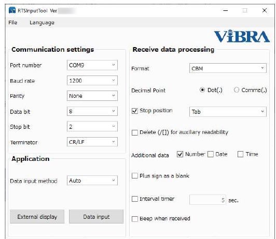Expand the Port number COM9 dropdown
The width and height of the screenshot is (276, 239).
[x=92, y=65]
